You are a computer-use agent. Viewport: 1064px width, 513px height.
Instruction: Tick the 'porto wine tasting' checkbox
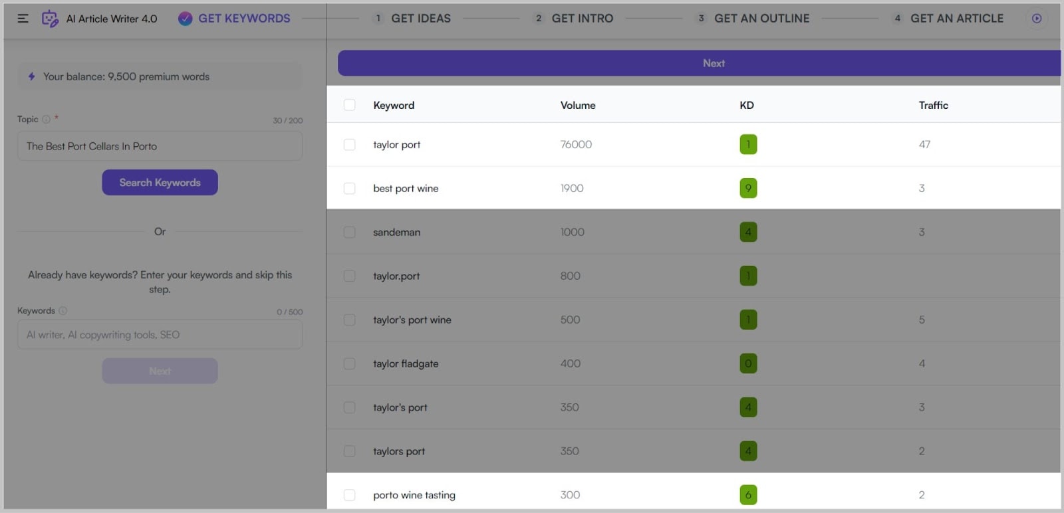(x=349, y=495)
